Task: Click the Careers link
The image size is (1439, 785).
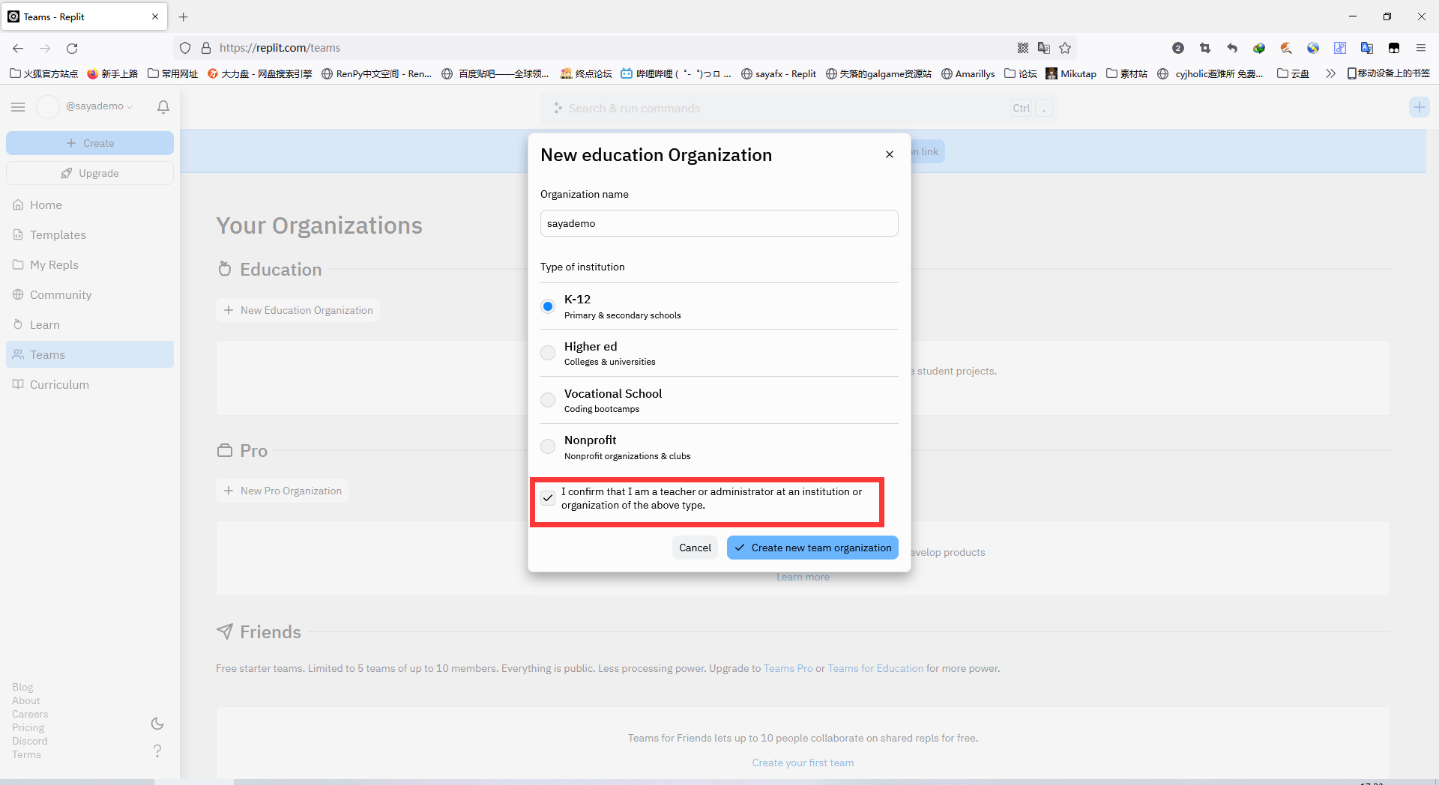Action: [30, 714]
